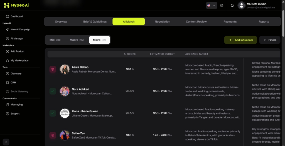
Task: Open the Reports tab
Action: pyautogui.click(x=264, y=22)
